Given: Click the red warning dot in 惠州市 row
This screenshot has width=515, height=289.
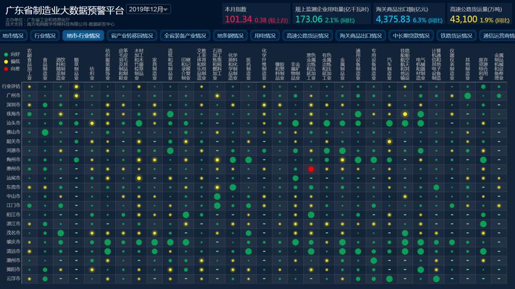Looking at the screenshot, I should click(311, 169).
